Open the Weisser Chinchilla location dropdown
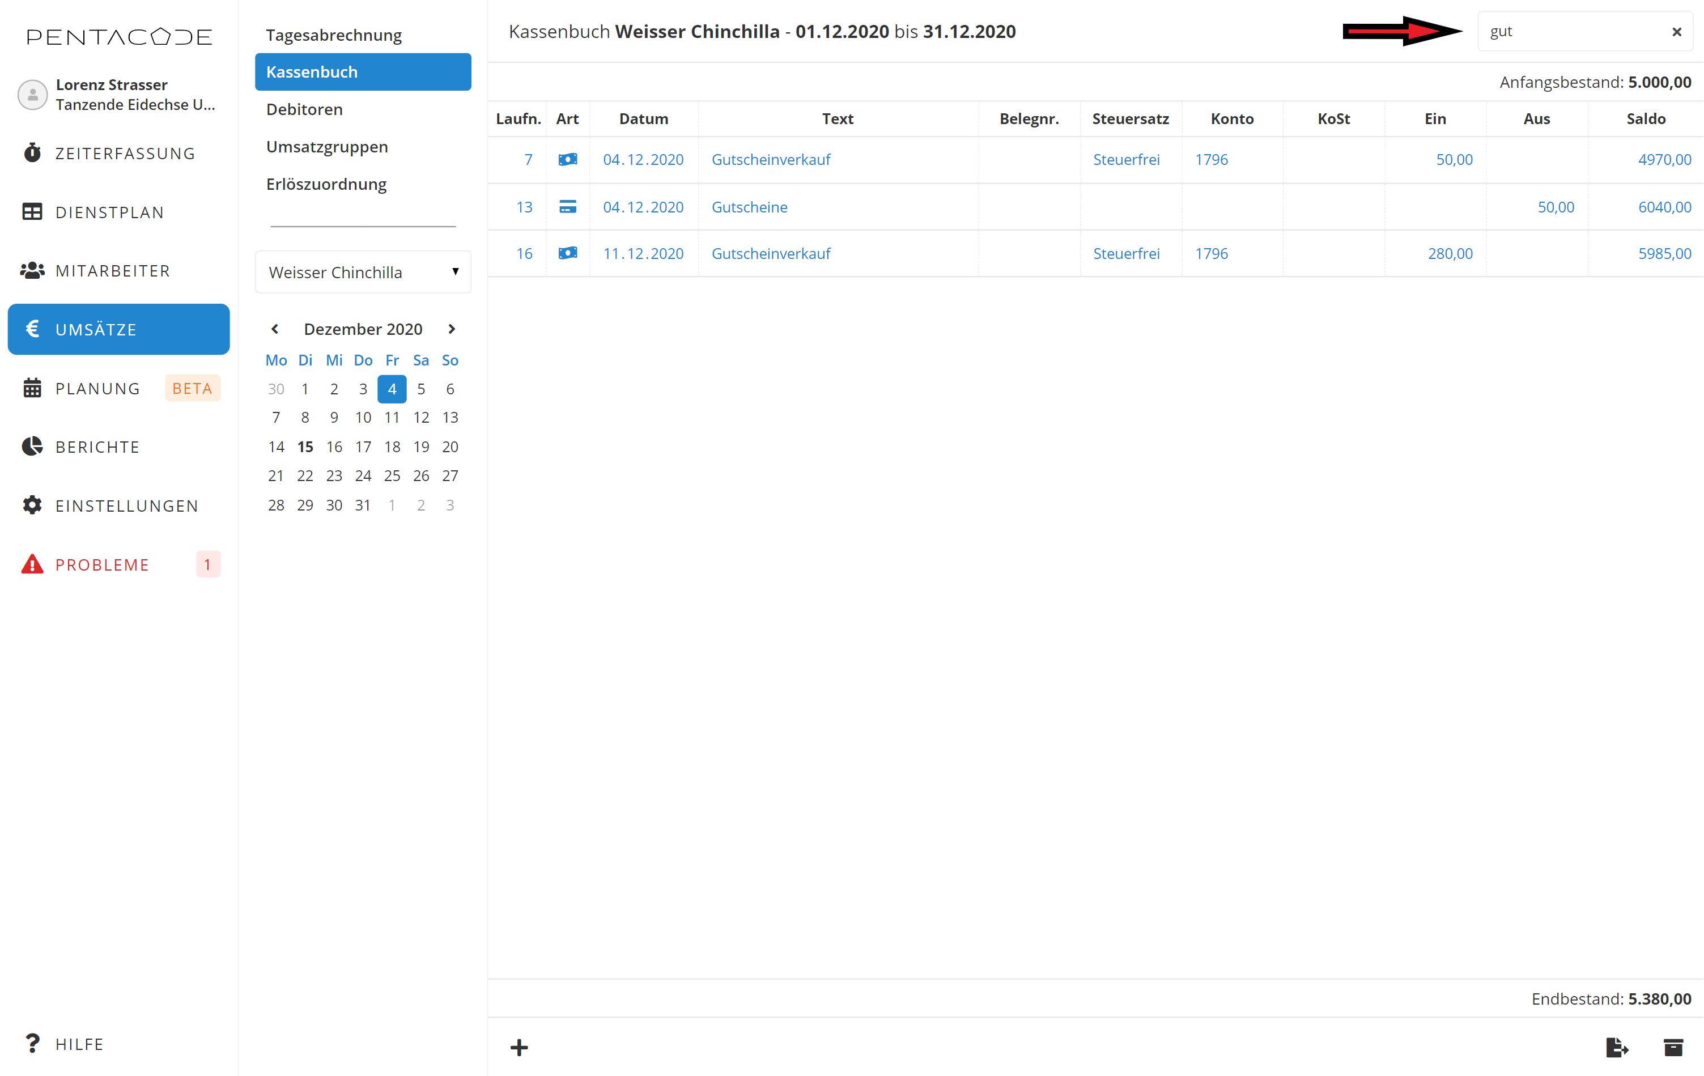The image size is (1704, 1076). 363,273
